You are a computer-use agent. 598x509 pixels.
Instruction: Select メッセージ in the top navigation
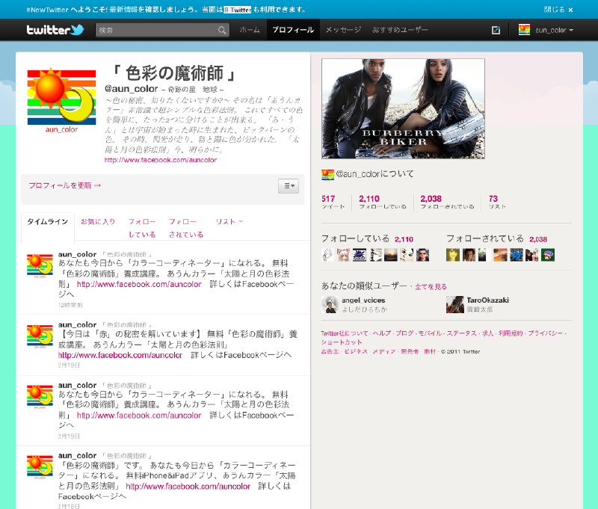[343, 30]
